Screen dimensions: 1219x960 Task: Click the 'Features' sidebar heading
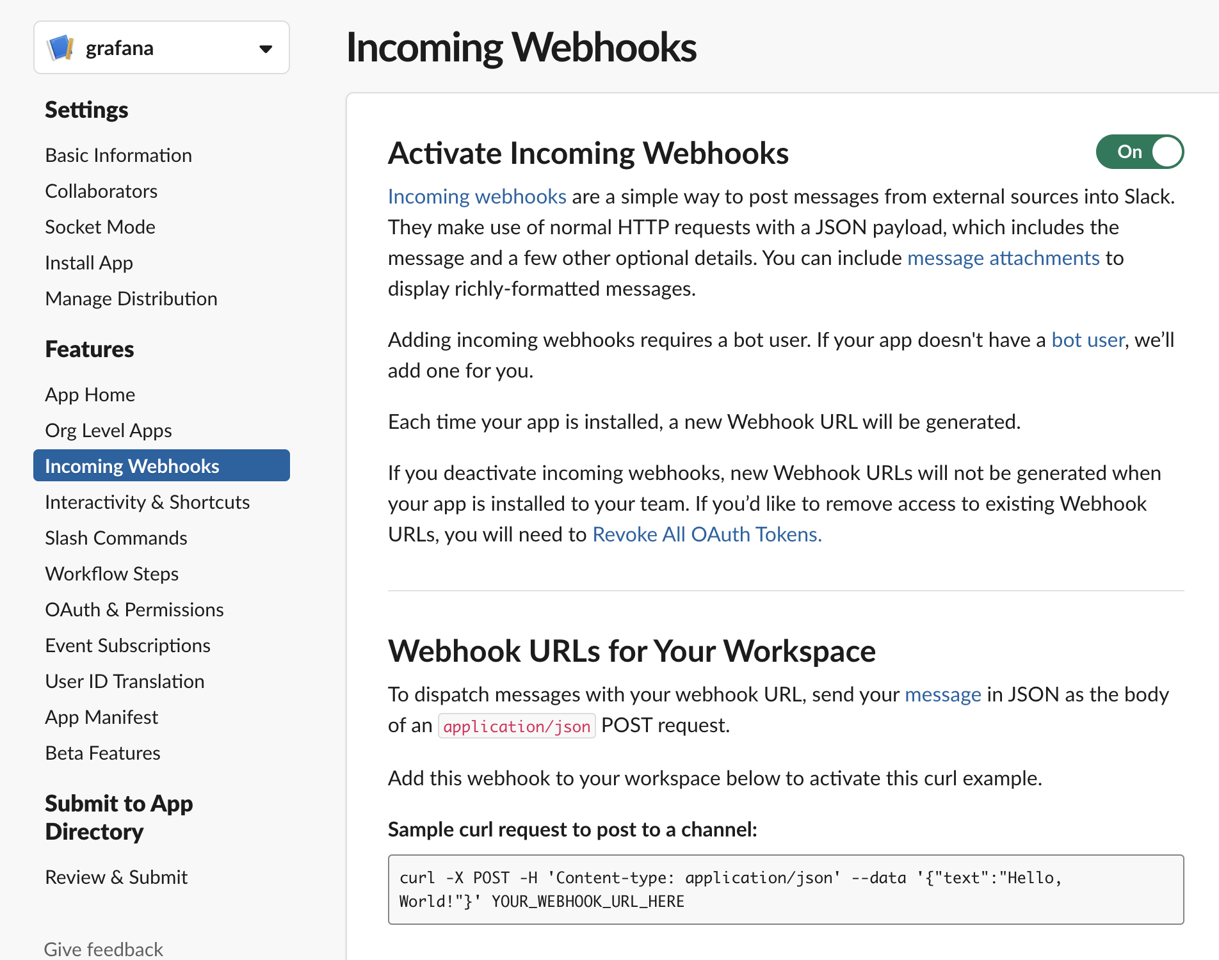[x=89, y=349]
